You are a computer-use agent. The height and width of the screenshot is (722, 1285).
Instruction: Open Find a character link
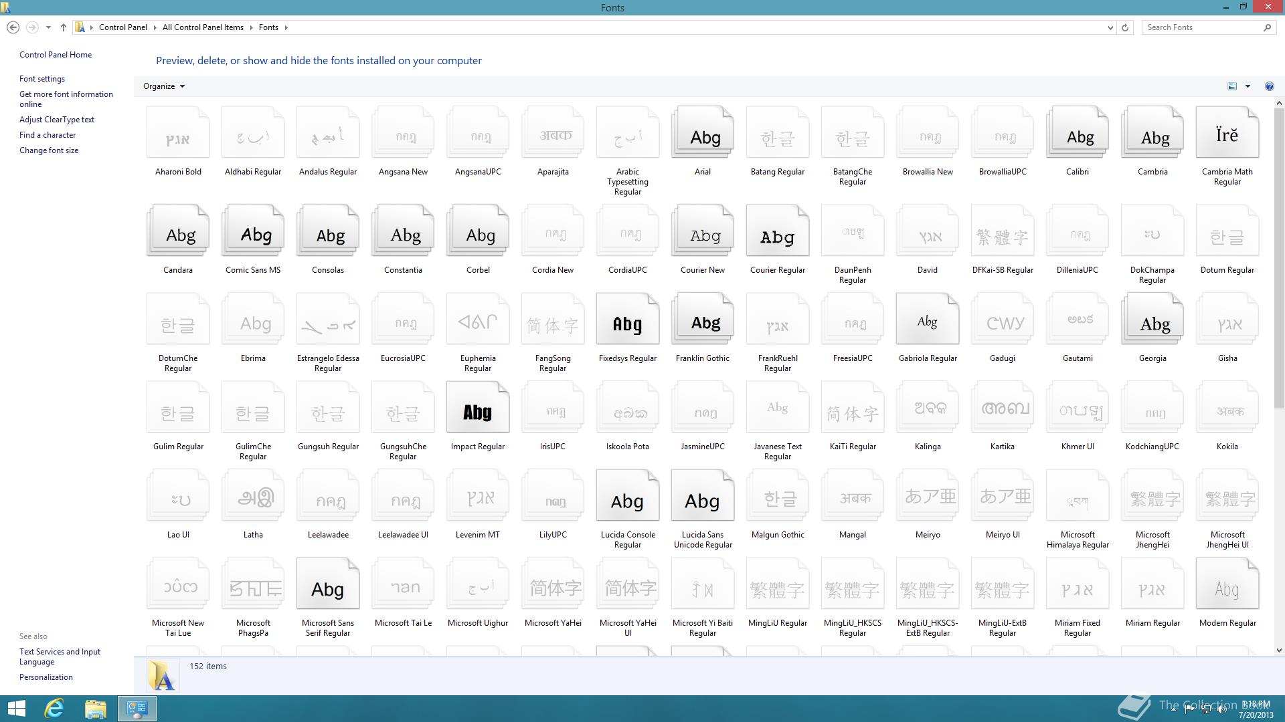[x=48, y=135]
